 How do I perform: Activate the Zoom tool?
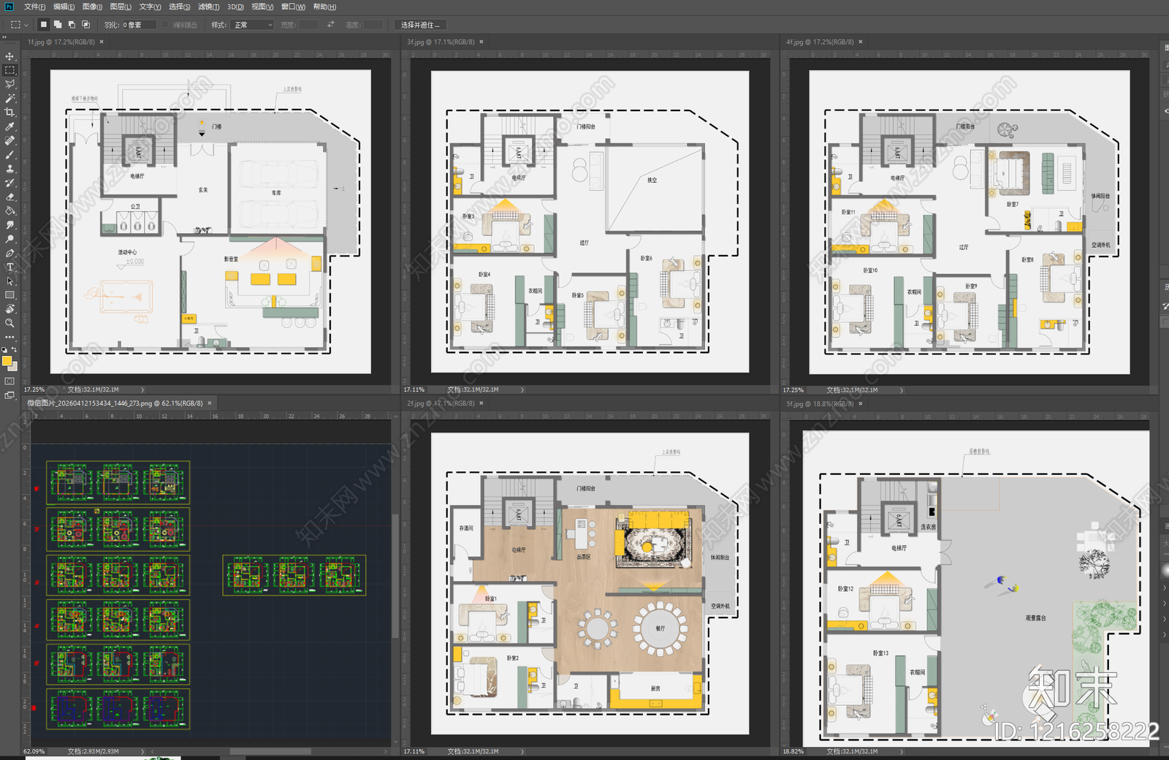(9, 323)
